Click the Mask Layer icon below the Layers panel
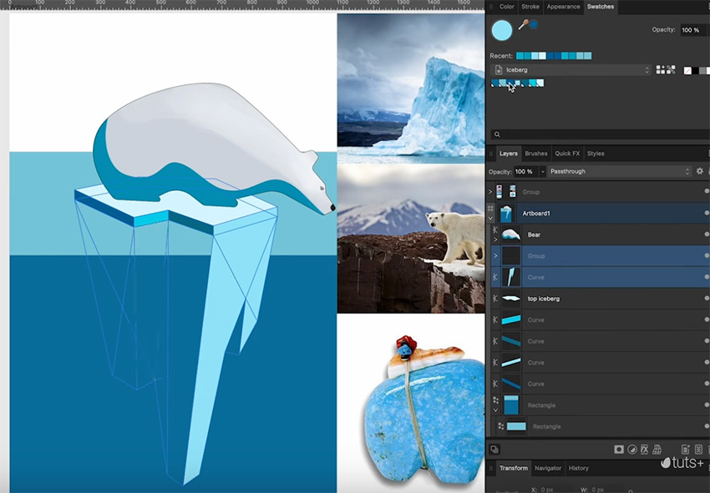Screen dimensions: 710x493 [x=618, y=450]
